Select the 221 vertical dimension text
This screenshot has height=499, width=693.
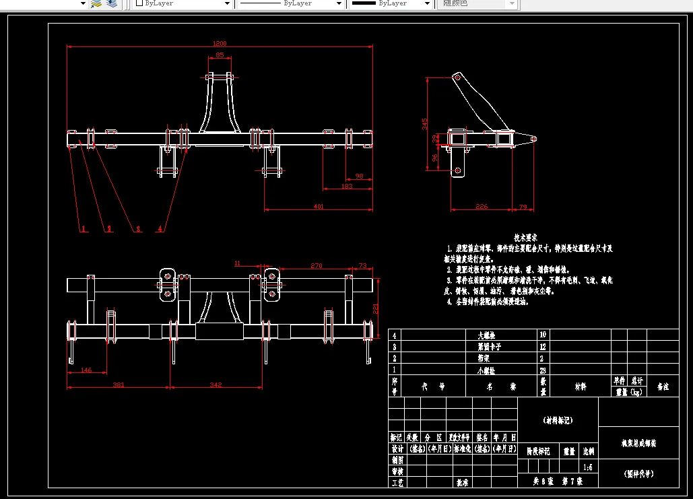pyautogui.click(x=376, y=308)
